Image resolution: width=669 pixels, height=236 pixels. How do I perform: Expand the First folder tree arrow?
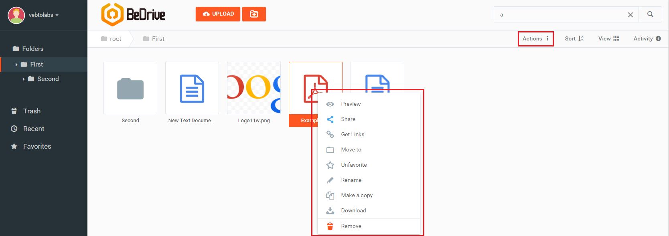tap(16, 65)
